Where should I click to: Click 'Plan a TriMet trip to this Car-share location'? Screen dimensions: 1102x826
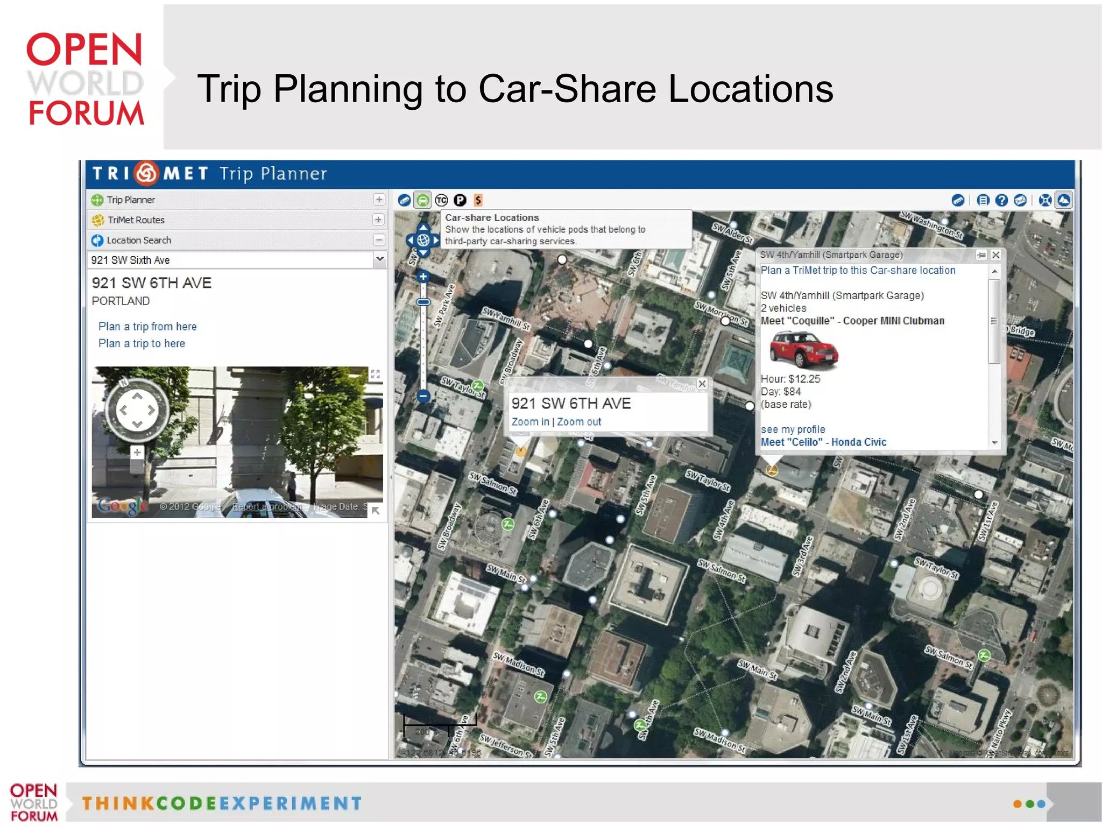coord(858,270)
